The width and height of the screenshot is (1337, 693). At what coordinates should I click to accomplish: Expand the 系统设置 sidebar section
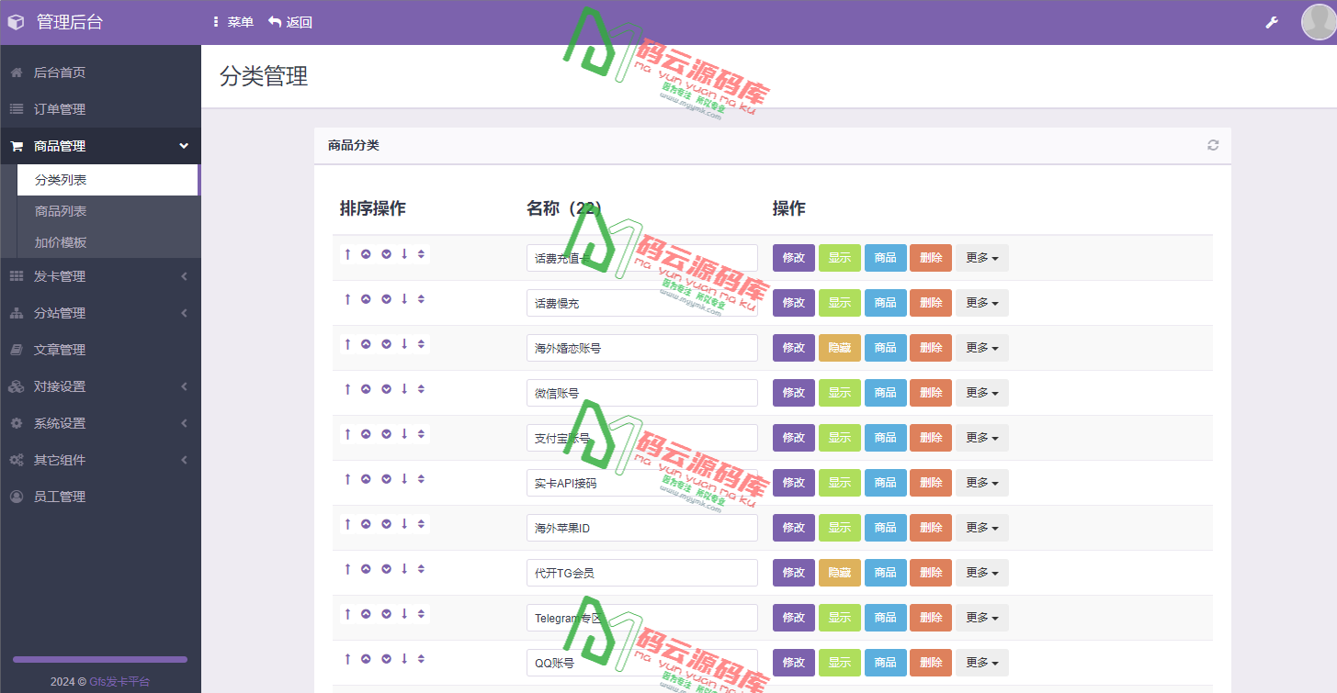pos(100,423)
